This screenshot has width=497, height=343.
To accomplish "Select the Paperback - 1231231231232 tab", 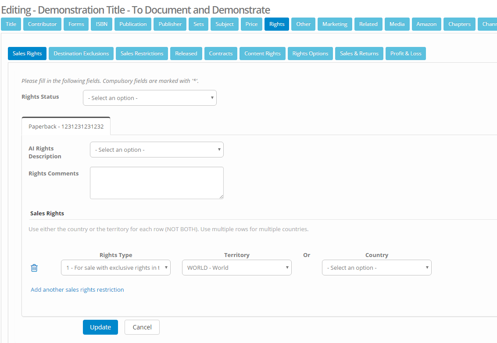I will click(66, 126).
